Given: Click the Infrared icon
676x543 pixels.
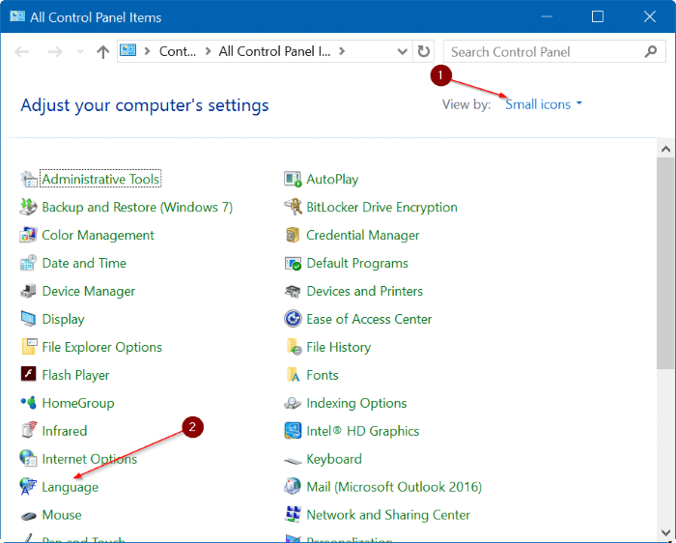Looking at the screenshot, I should coord(29,430).
